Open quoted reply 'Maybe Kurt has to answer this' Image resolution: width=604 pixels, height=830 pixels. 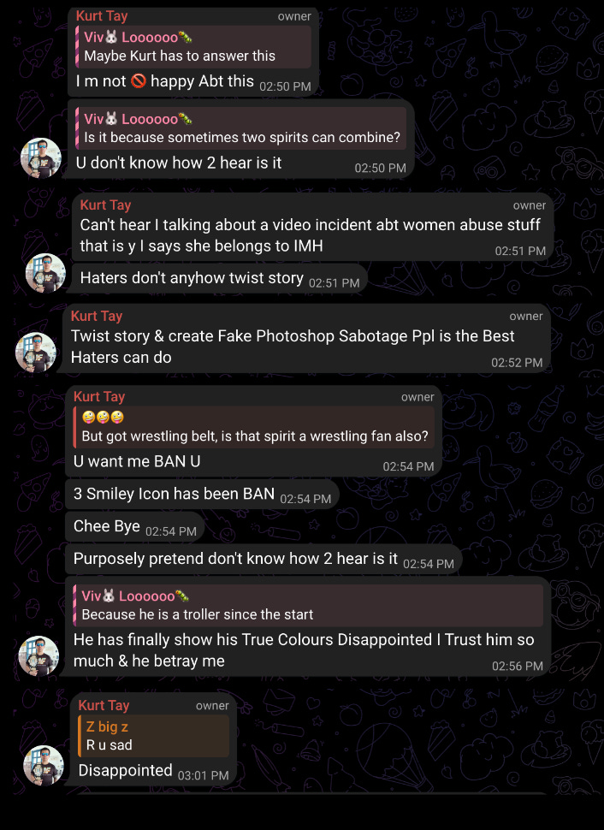pos(193,46)
